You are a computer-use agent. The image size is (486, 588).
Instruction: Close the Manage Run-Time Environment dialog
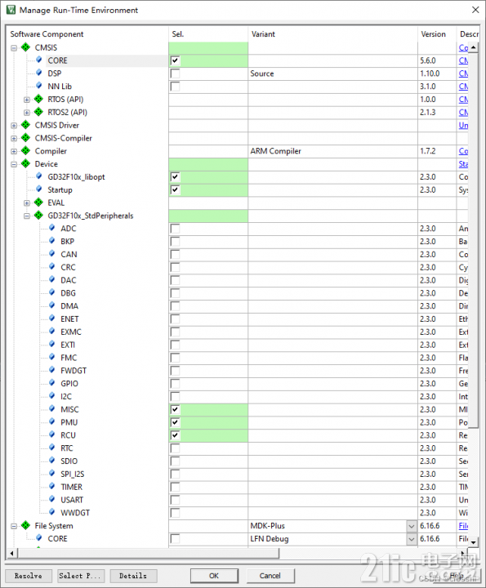pyautogui.click(x=475, y=10)
